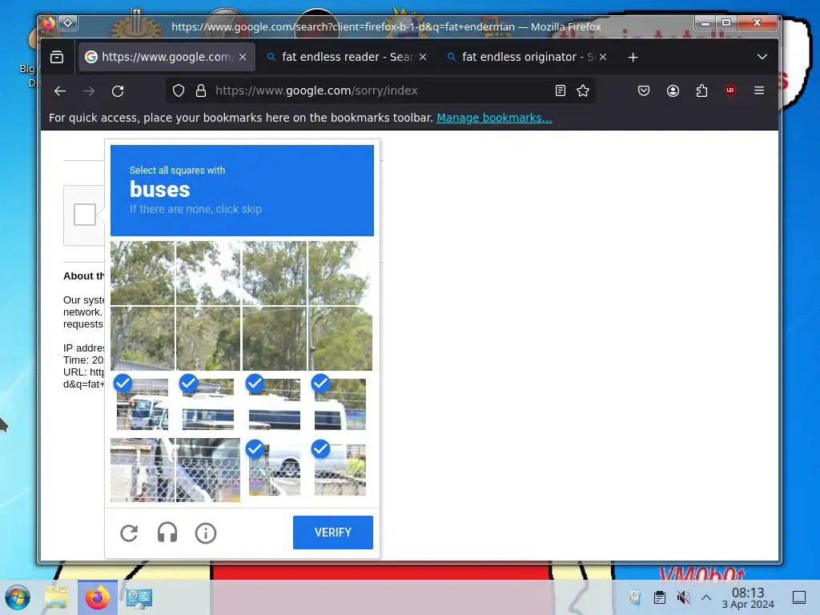Open the tracking protection shield icon

point(179,91)
